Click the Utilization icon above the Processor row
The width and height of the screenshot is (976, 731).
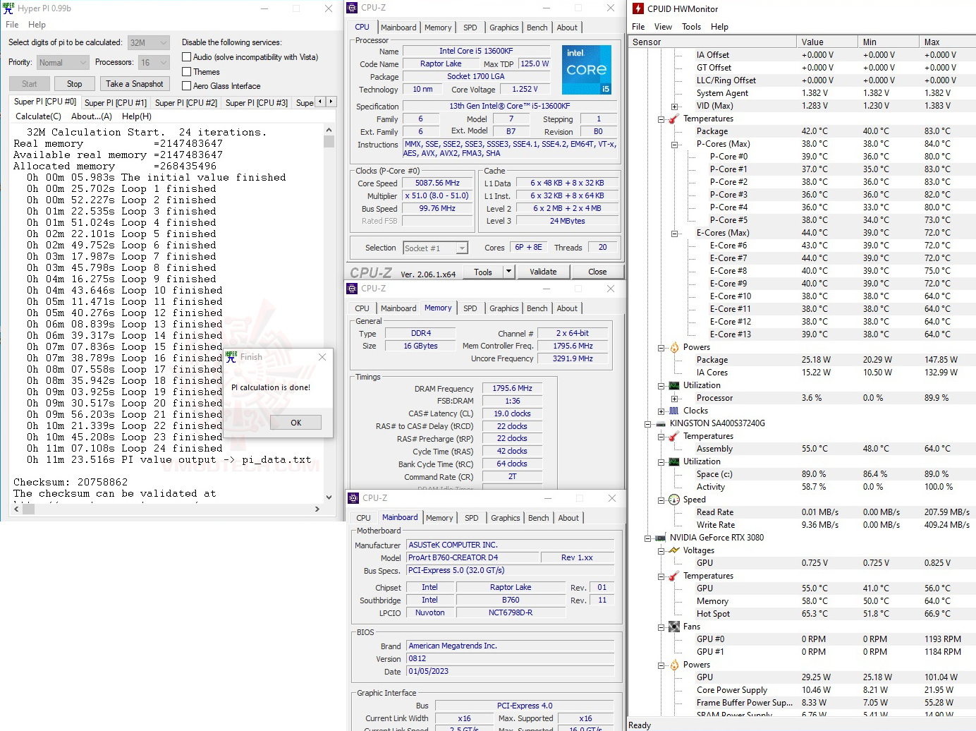(x=674, y=385)
